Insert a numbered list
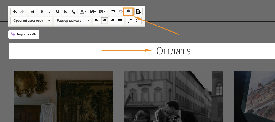The height and width of the screenshot is (122, 275). [x=130, y=21]
